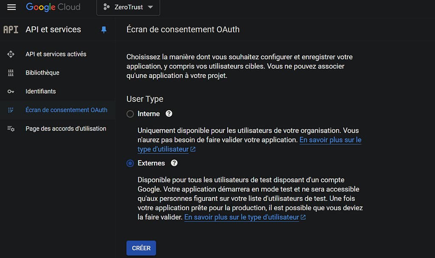Click the help icon next to Externes
Viewport: 435px width, 258px height.
174,163
